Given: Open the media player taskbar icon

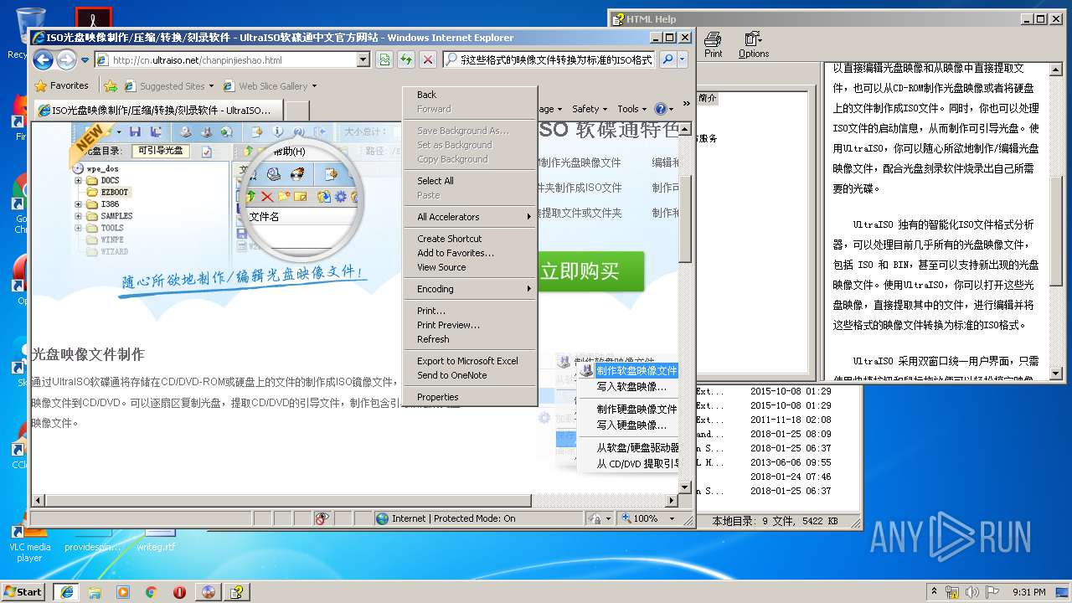Looking at the screenshot, I should click(123, 592).
